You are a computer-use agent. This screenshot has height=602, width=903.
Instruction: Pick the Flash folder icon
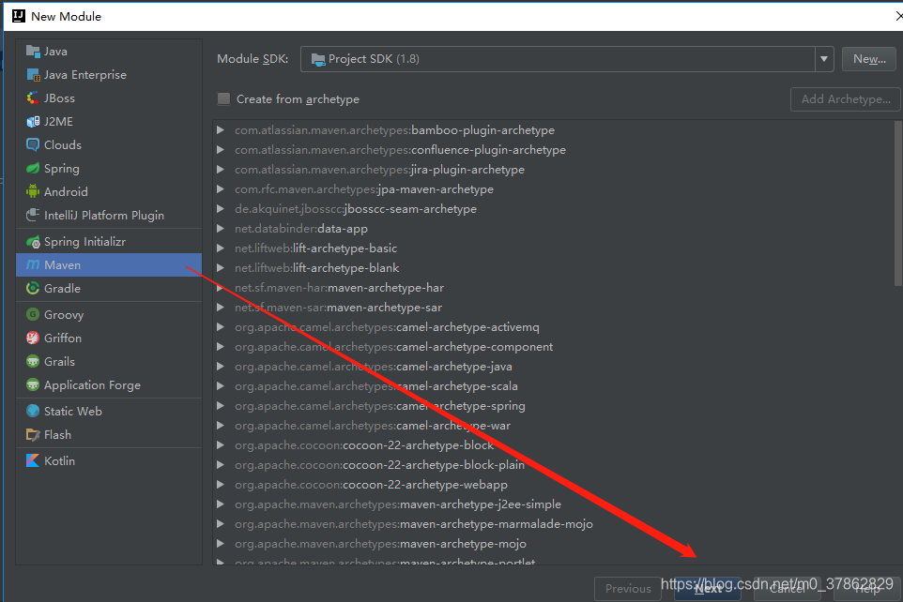click(x=33, y=434)
